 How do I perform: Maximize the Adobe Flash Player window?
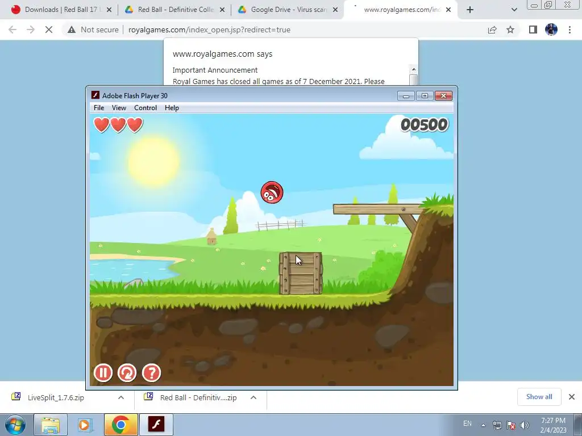point(425,96)
